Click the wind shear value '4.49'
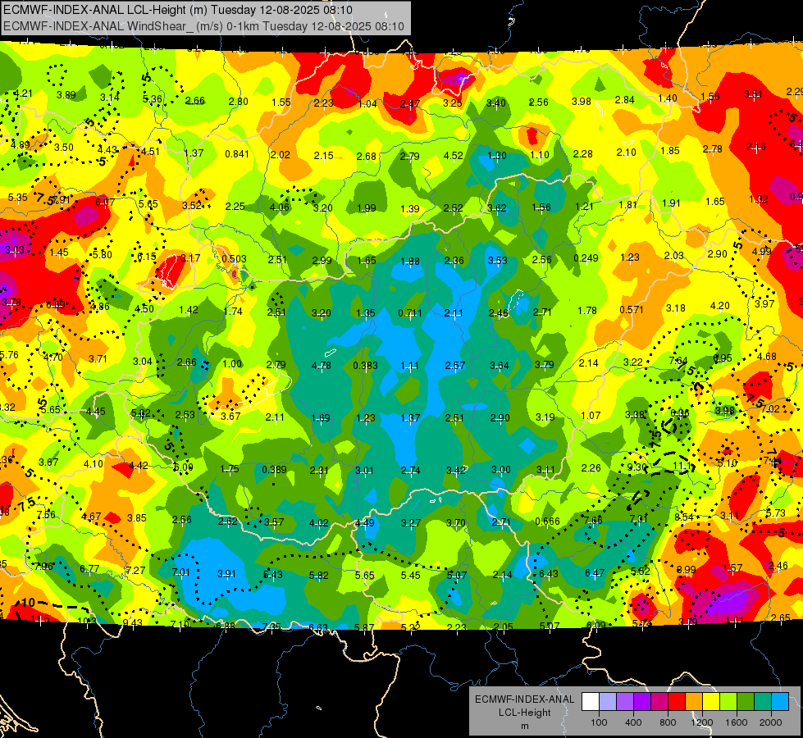803x738 pixels. (365, 522)
